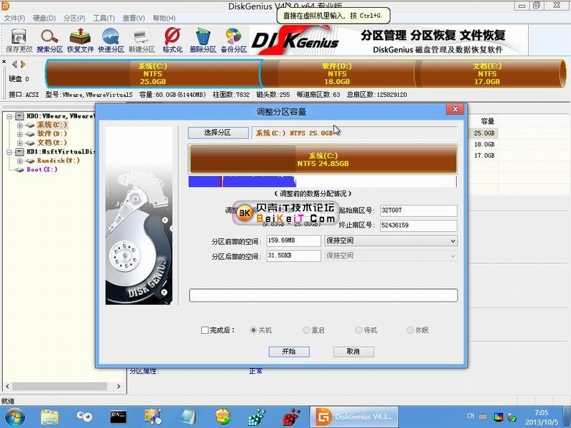Screen dimensions: 571x428
Task: Switch to DiskGenius V4.3 taskbar button
Action: pos(354,417)
